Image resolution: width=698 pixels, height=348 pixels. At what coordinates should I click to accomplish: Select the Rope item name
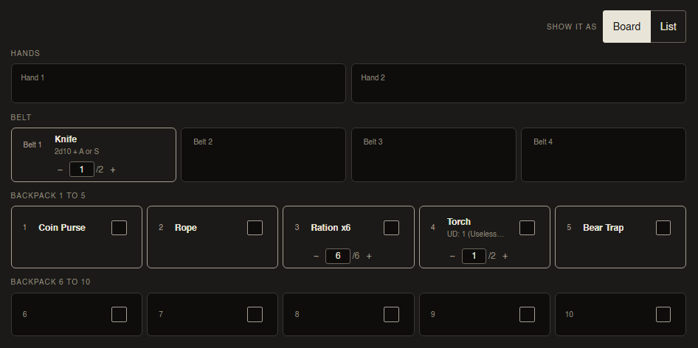(186, 228)
